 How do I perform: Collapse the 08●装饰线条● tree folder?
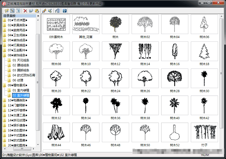pos(17,55)
